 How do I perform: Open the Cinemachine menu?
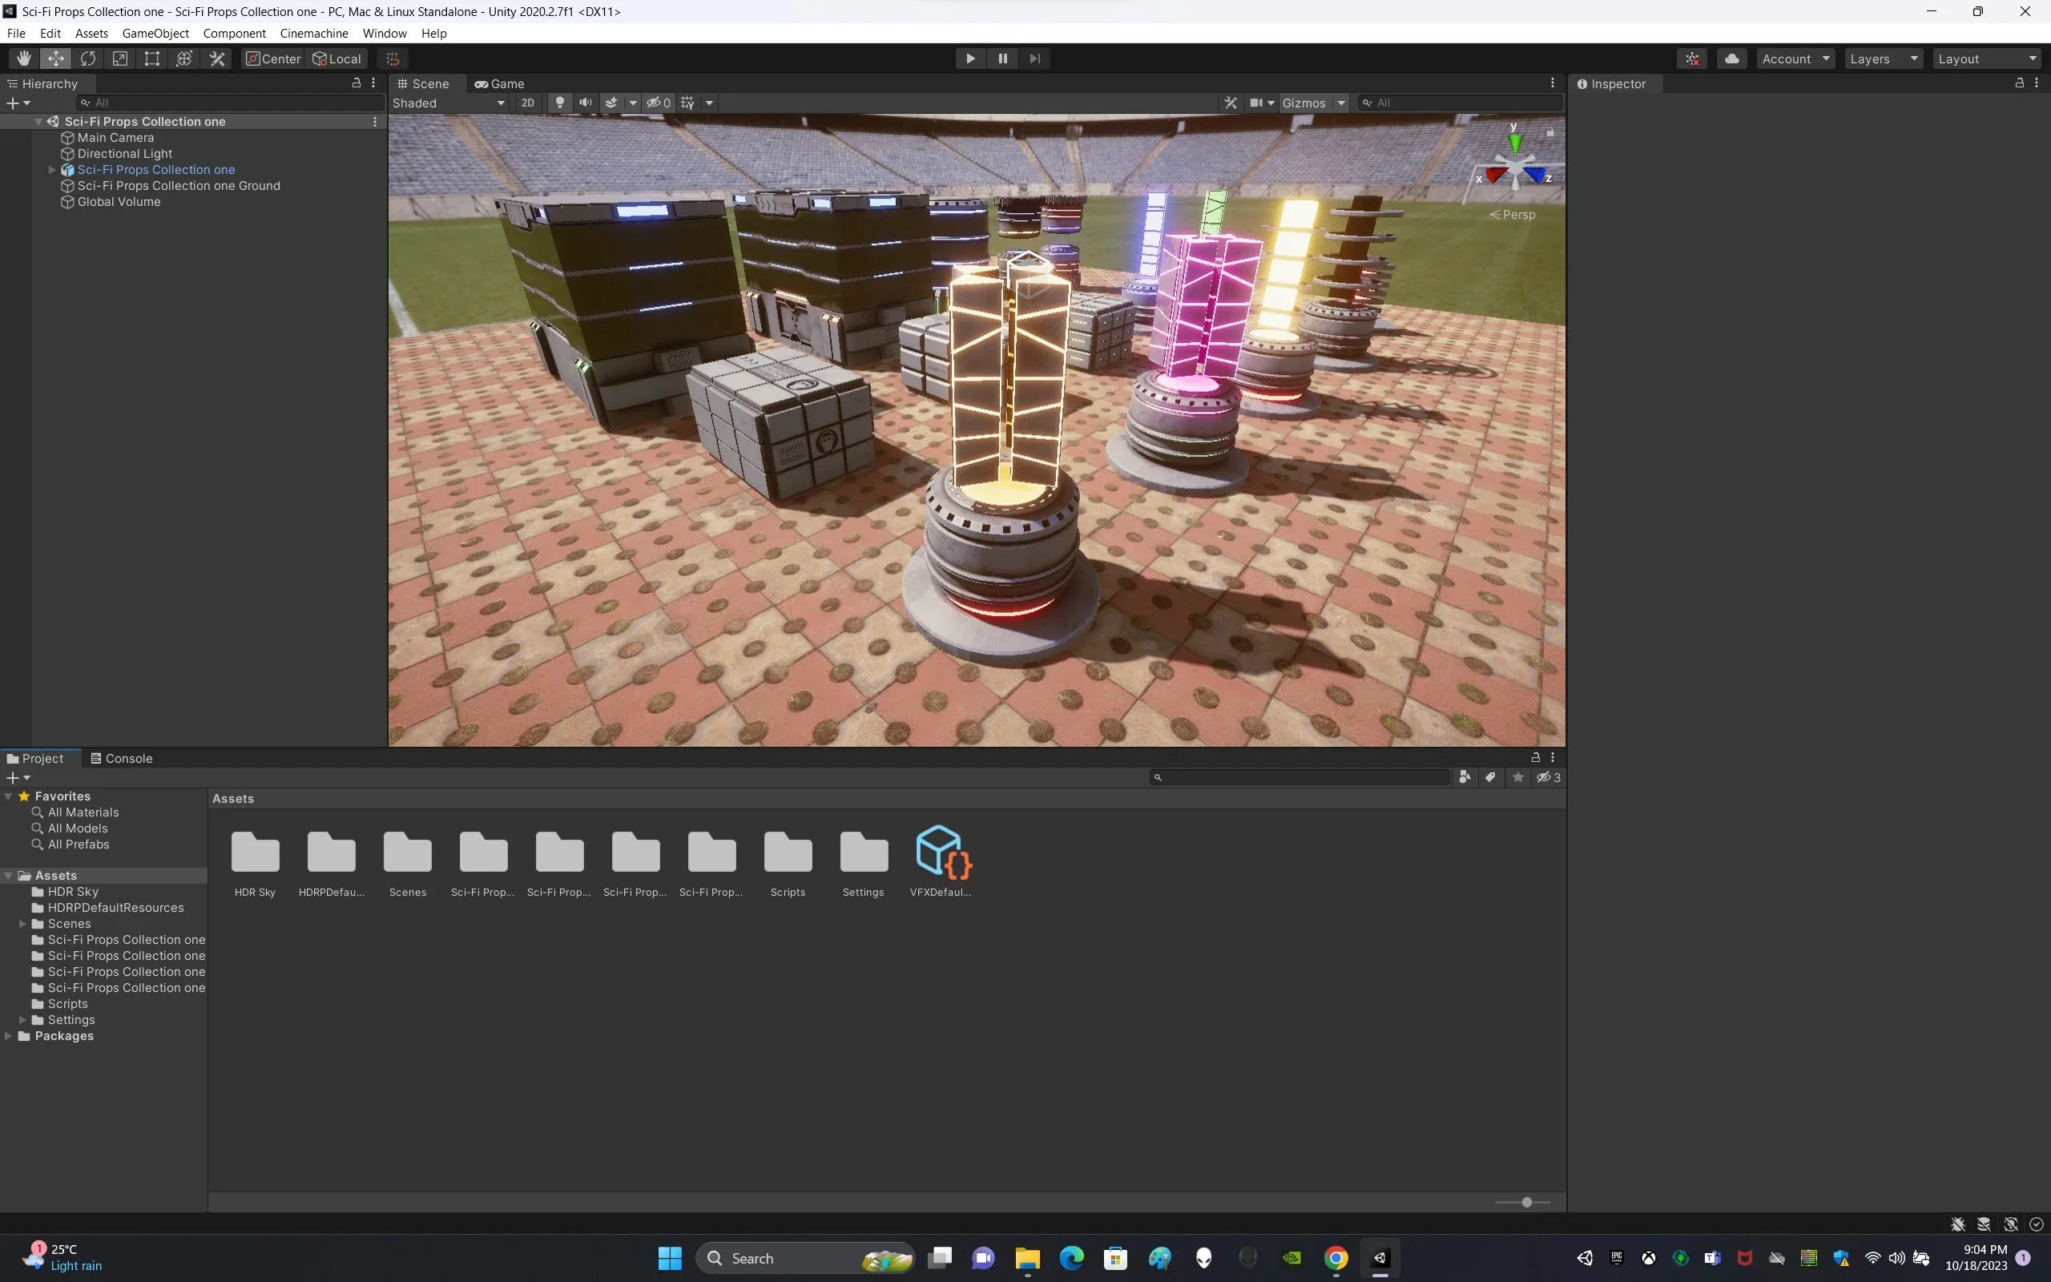pyautogui.click(x=313, y=33)
